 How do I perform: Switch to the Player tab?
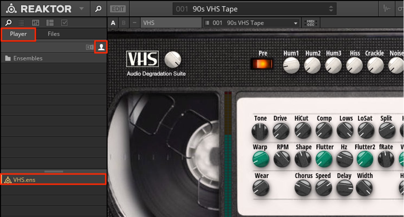18,34
